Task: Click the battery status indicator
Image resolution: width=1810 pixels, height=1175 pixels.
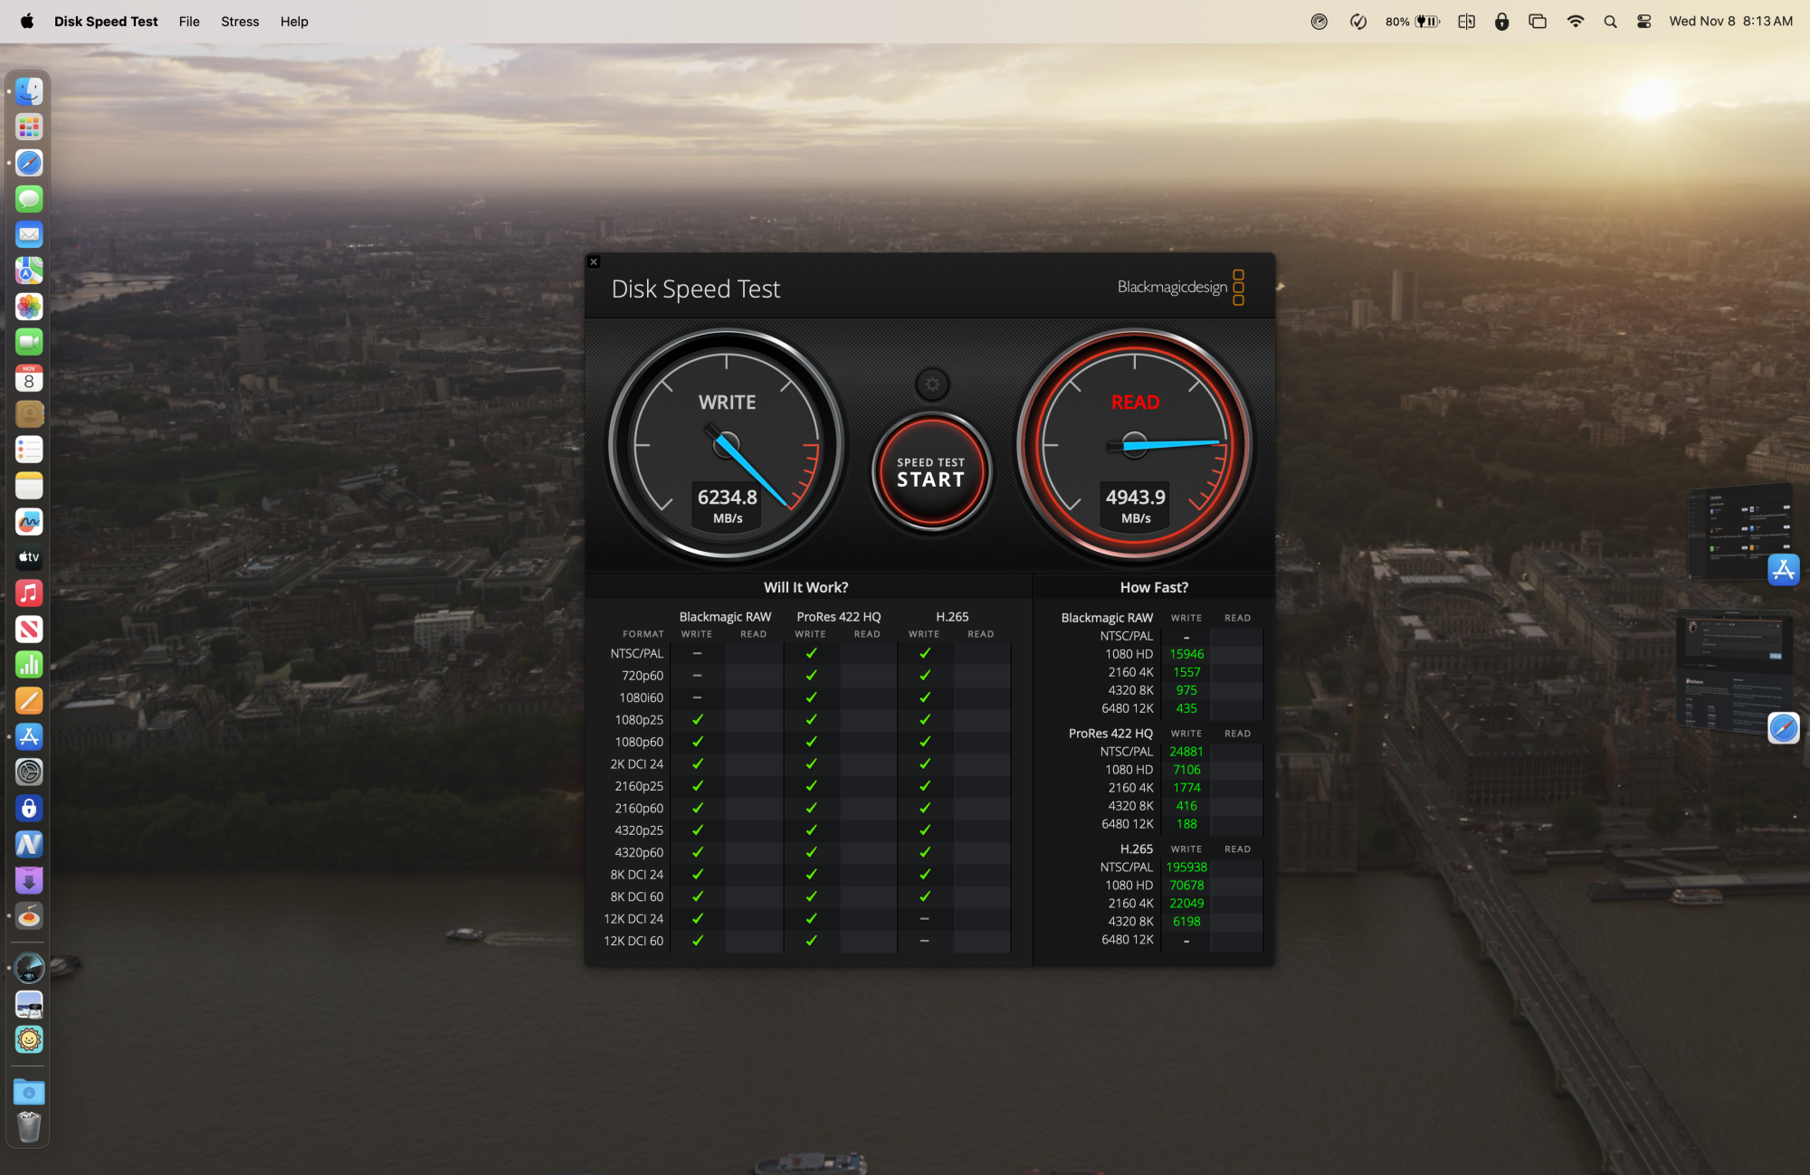Action: tap(1413, 22)
